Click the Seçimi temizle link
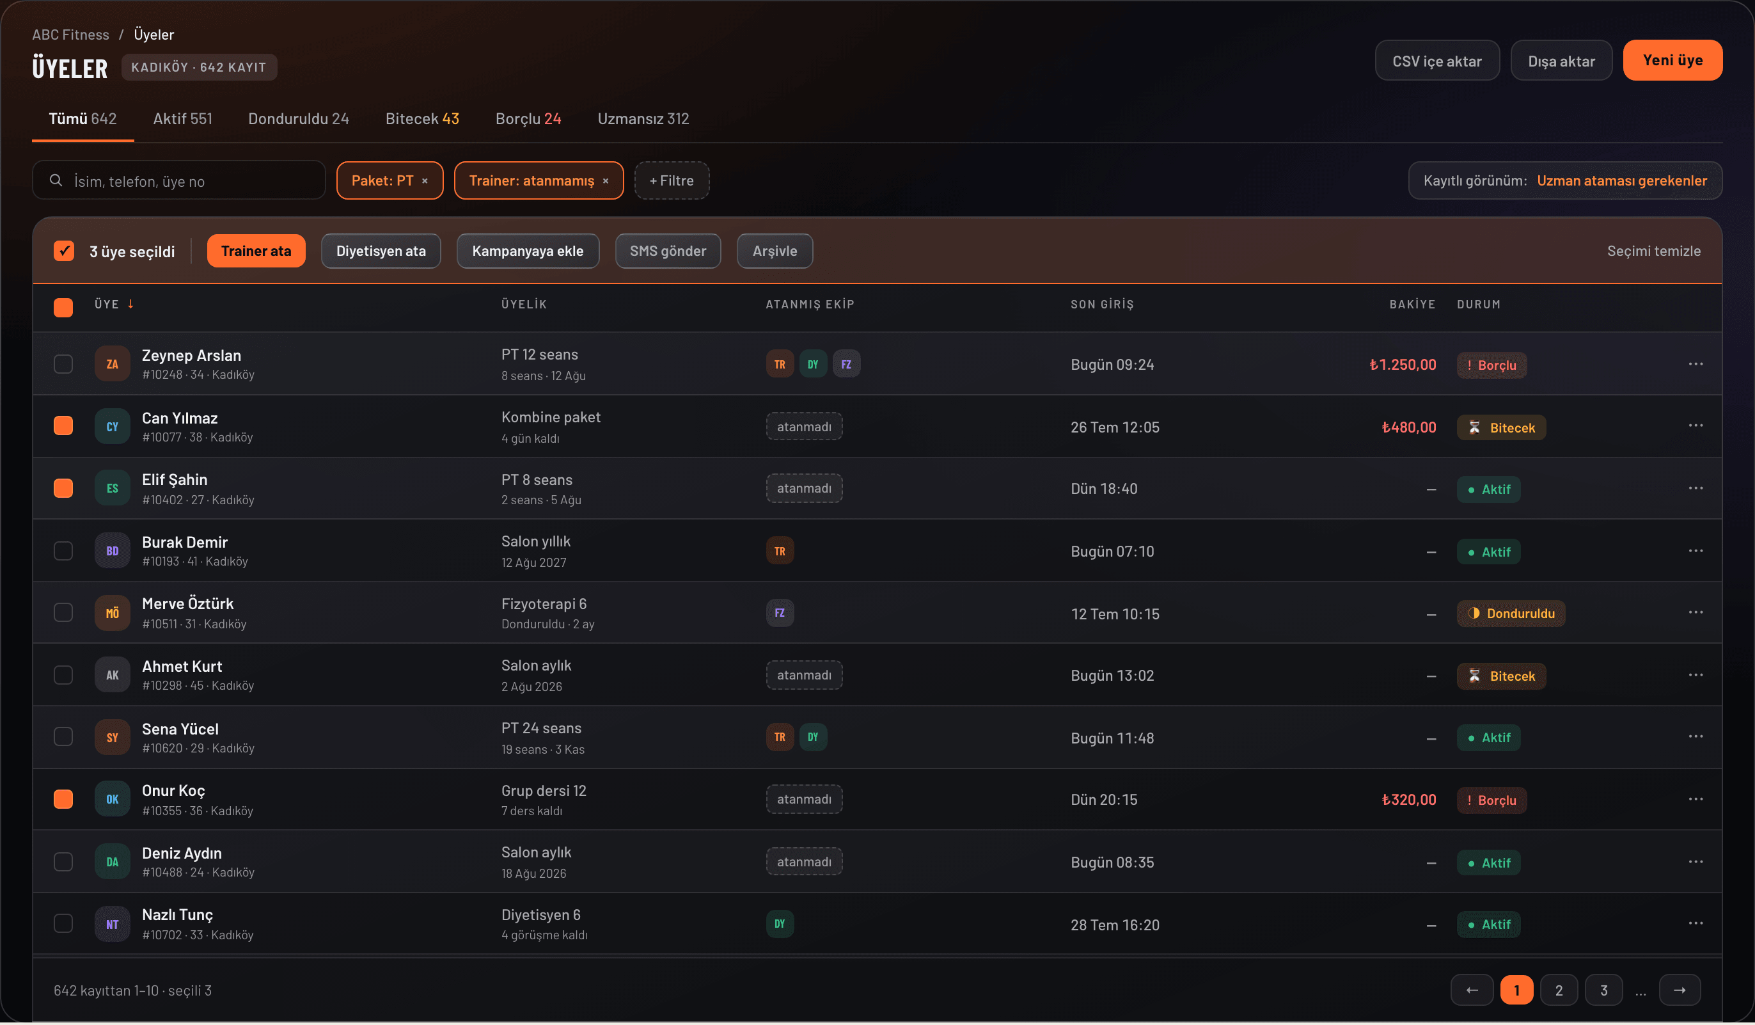 1653,251
